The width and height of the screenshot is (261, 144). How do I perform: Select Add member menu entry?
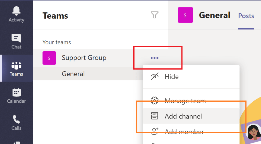[x=184, y=132]
